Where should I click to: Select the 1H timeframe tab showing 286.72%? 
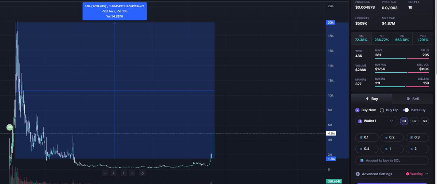click(x=381, y=38)
